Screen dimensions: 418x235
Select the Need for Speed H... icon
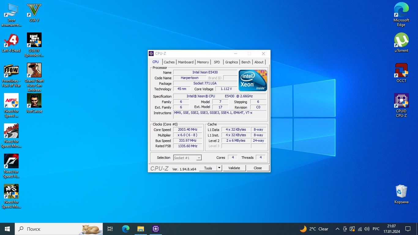11,166
